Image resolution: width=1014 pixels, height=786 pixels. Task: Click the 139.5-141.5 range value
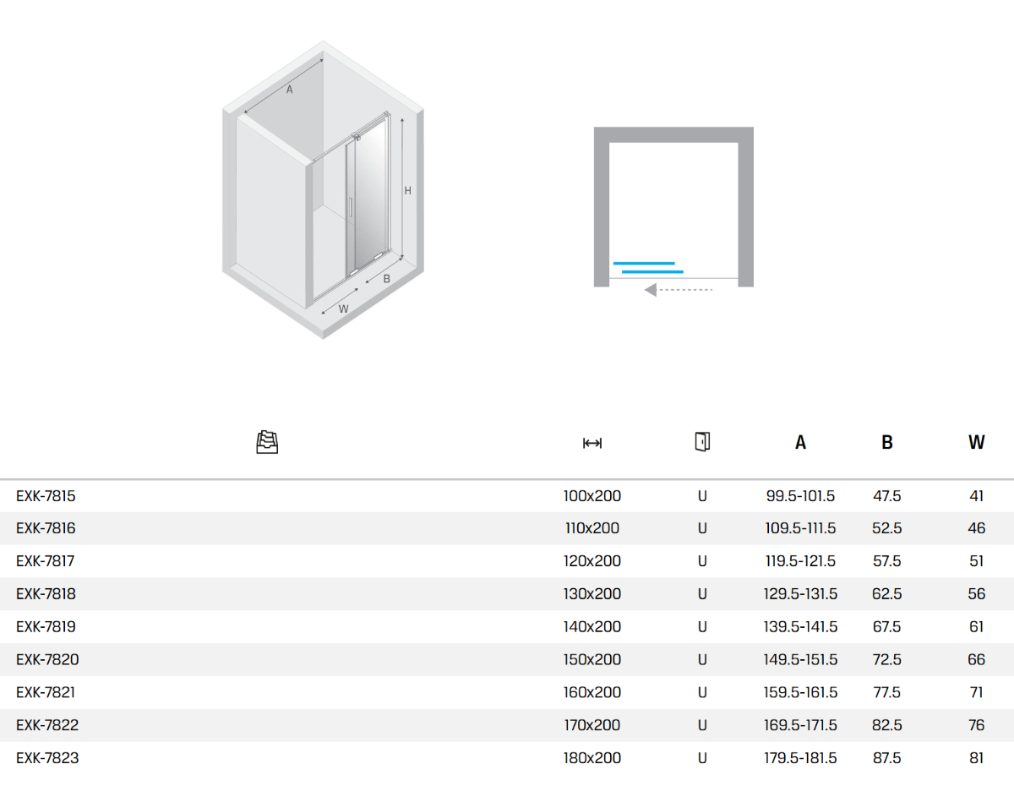800,627
